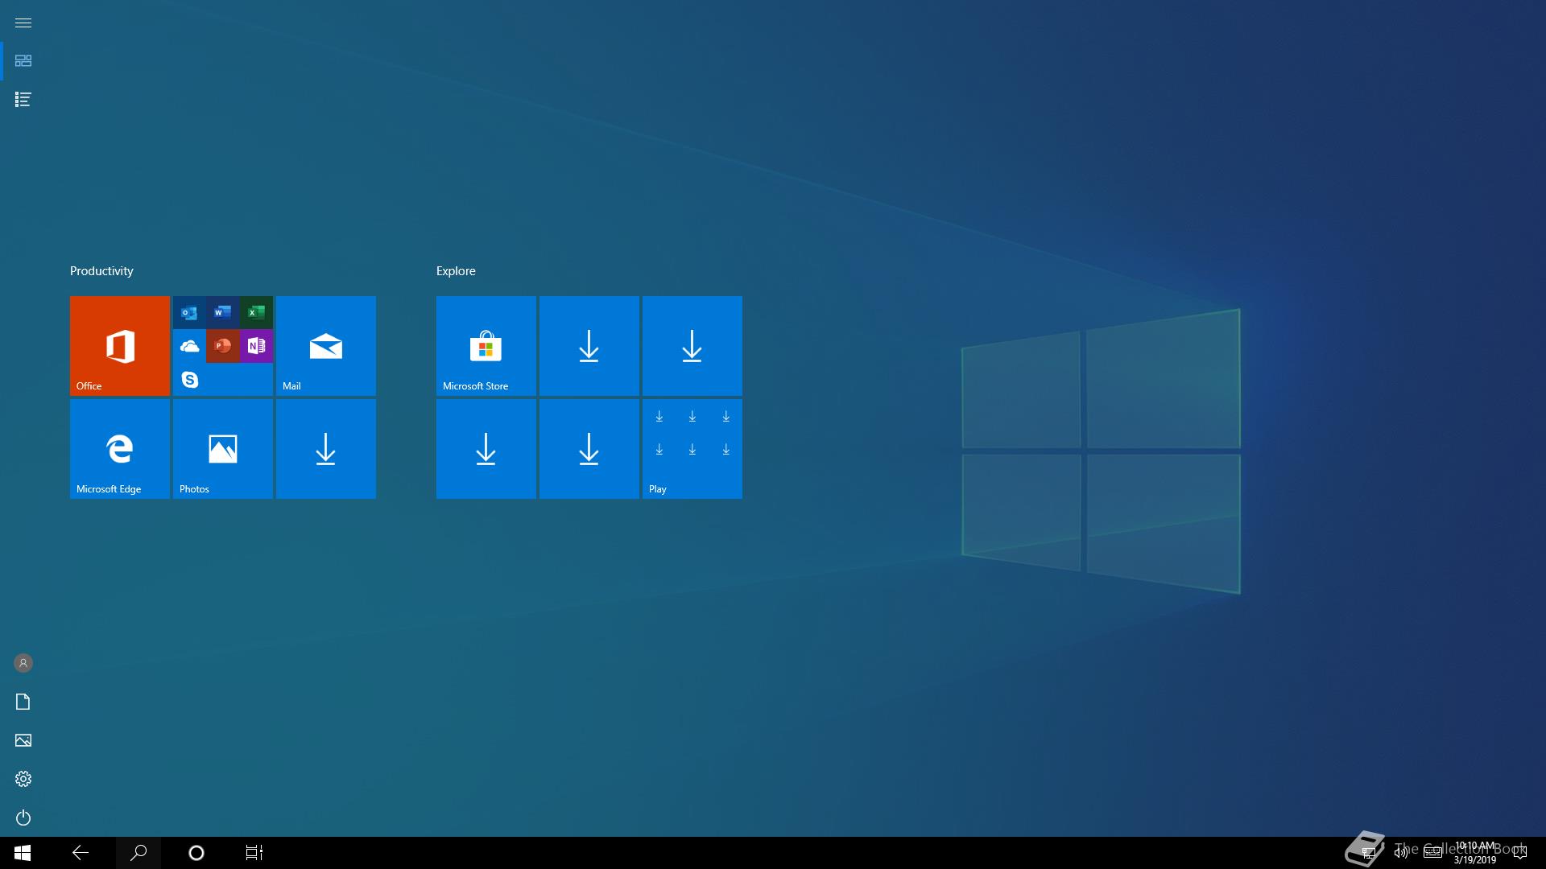Viewport: 1546px width, 869px height.
Task: Launch PowerPoint from the Office apps tile
Action: [x=223, y=346]
